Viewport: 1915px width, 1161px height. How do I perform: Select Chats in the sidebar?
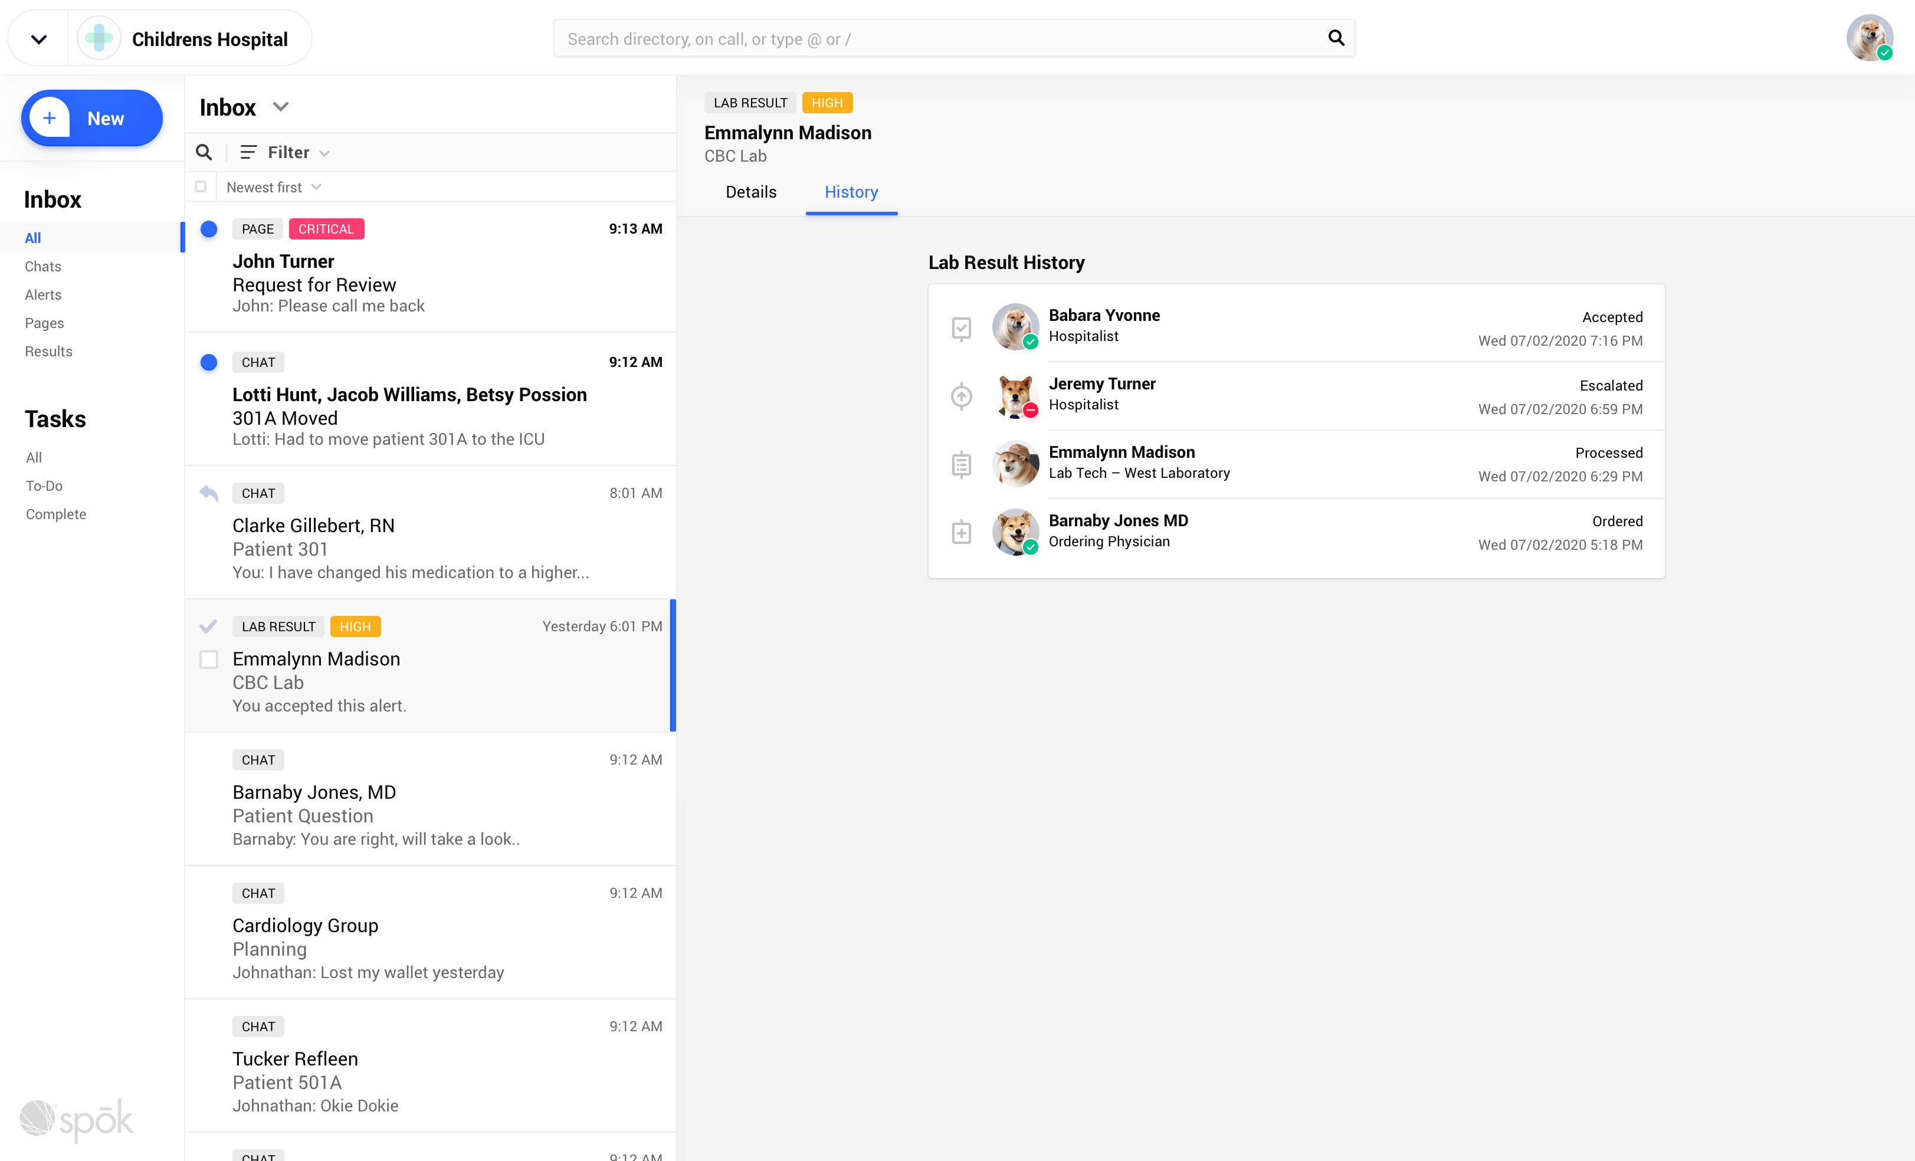[x=42, y=267]
